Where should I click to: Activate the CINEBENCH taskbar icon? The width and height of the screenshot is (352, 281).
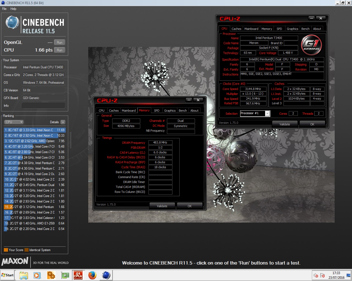click(x=106, y=275)
